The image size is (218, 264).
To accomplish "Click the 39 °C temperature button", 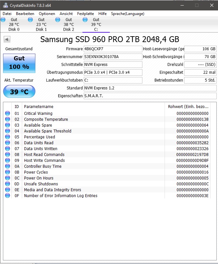I will click(19, 91).
